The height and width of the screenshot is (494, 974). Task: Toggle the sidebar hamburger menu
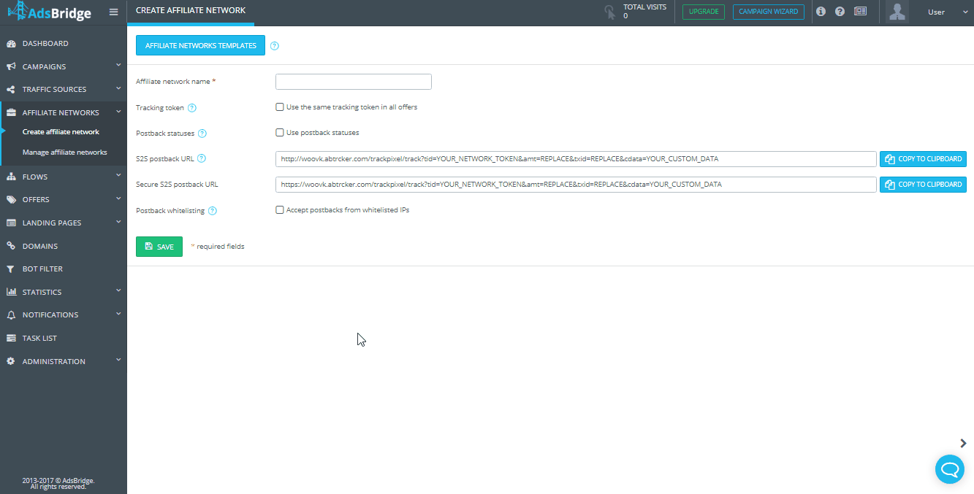(113, 12)
